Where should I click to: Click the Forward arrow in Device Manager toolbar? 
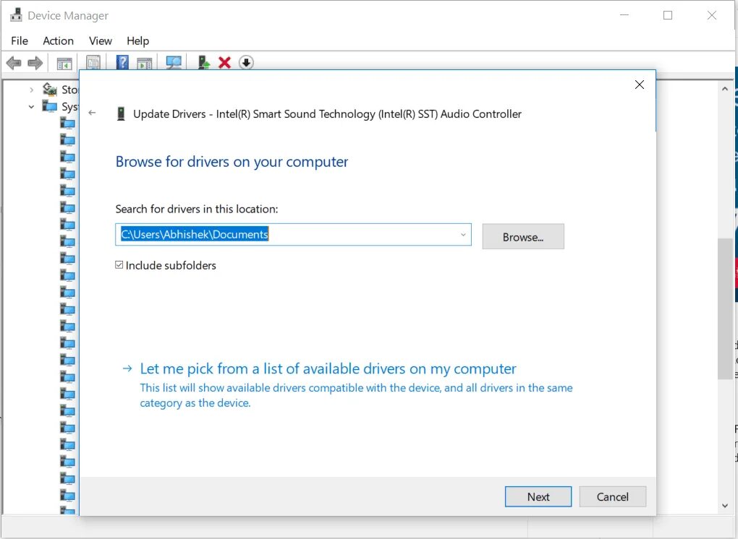tap(35, 63)
